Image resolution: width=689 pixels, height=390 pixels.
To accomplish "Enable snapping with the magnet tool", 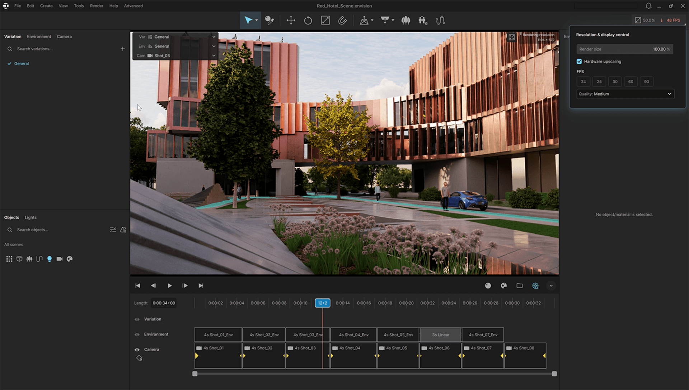I will [342, 20].
